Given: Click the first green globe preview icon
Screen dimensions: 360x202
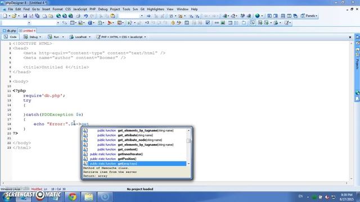Looking at the screenshot, I should click(58, 16).
